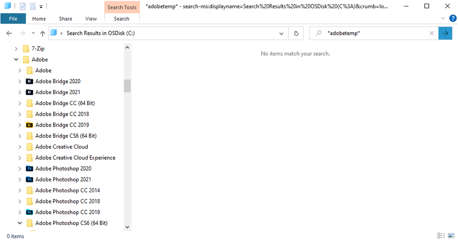
Task: Open the recent locations dropdown
Action: pyautogui.click(x=33, y=33)
